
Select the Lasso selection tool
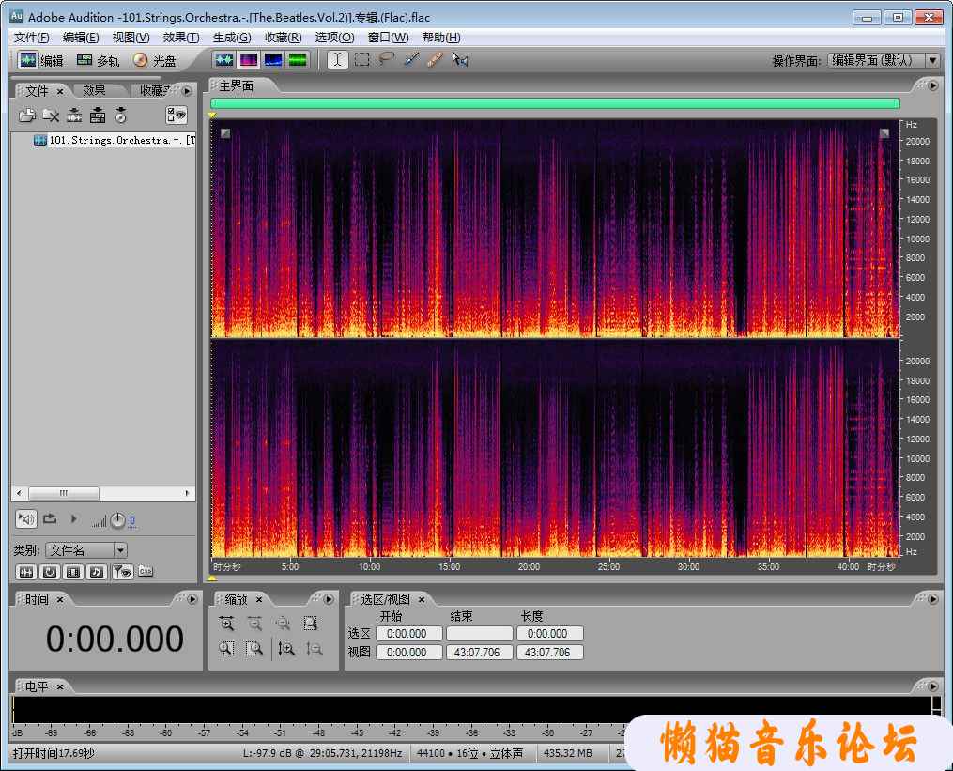(x=387, y=59)
